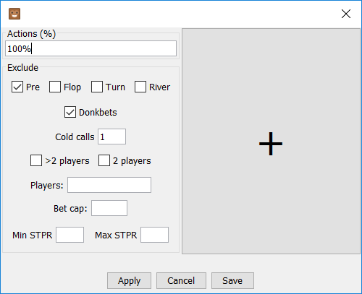The height and width of the screenshot is (294, 362).
Task: Uncheck the Donkbets checkbox
Action: tap(70, 112)
